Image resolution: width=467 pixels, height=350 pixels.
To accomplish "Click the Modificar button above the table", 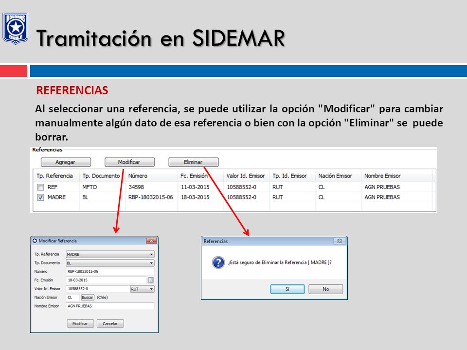I will point(129,162).
